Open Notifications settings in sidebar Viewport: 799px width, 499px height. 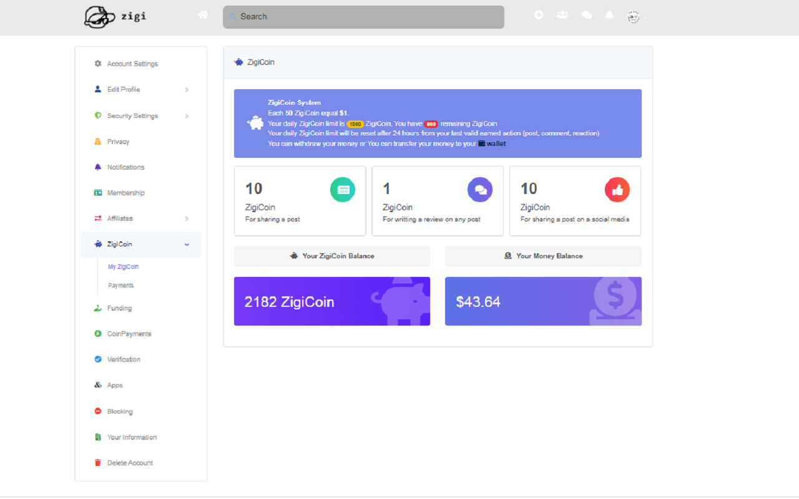click(125, 167)
